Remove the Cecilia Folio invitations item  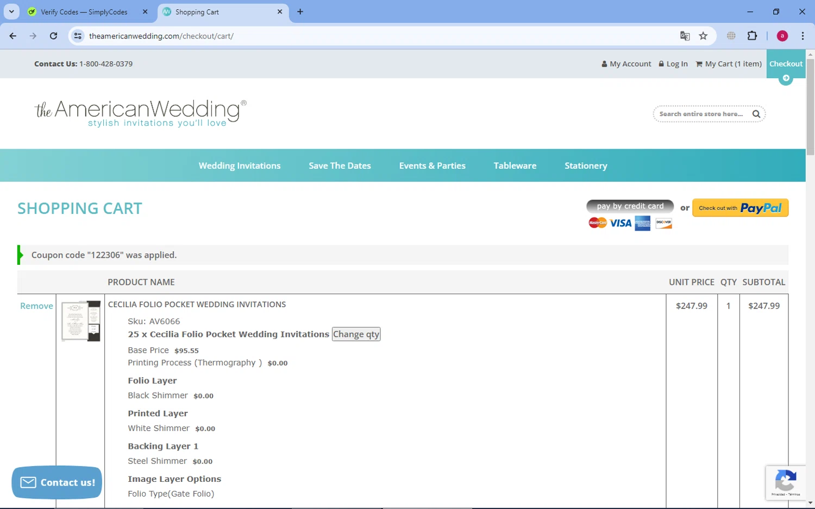(x=36, y=306)
